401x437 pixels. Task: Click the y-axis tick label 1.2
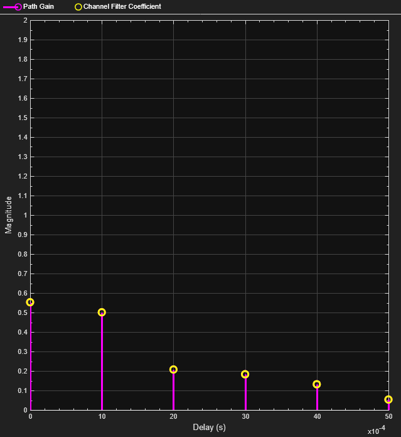(x=23, y=177)
